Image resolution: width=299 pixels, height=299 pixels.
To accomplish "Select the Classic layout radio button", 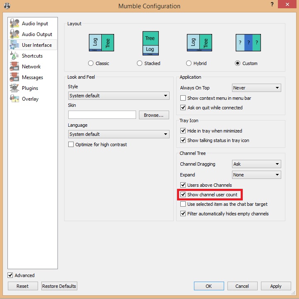I will point(91,63).
